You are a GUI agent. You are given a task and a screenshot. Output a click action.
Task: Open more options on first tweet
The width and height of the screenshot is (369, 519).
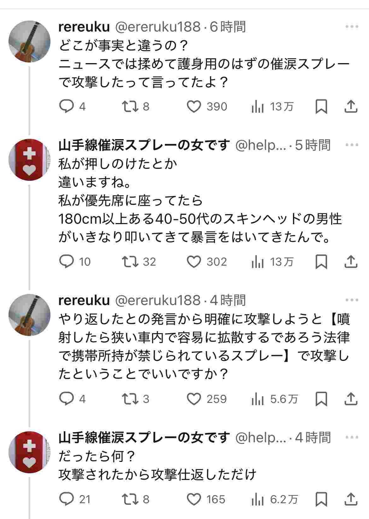click(x=352, y=27)
